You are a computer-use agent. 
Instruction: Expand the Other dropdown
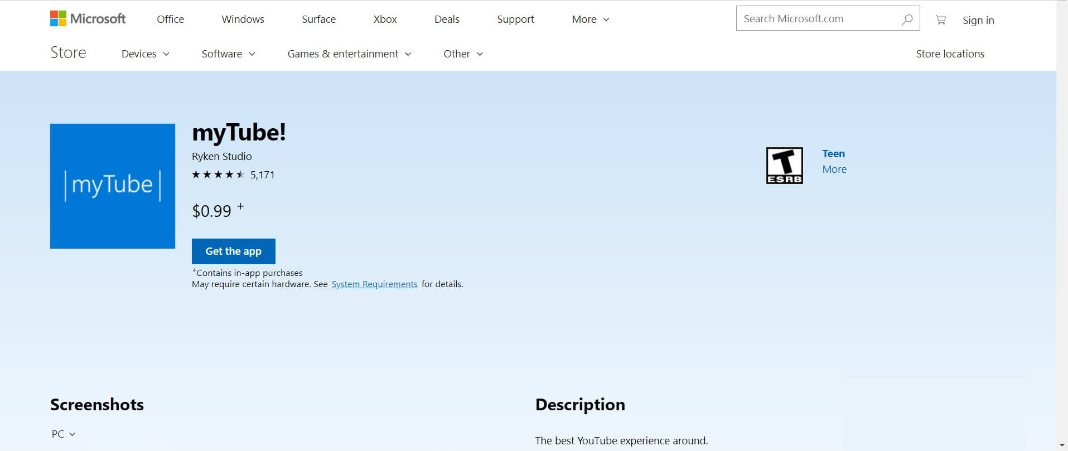pos(463,54)
